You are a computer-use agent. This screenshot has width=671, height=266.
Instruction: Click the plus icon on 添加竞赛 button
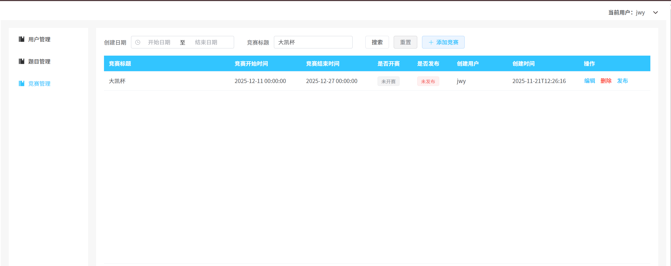(x=431, y=42)
